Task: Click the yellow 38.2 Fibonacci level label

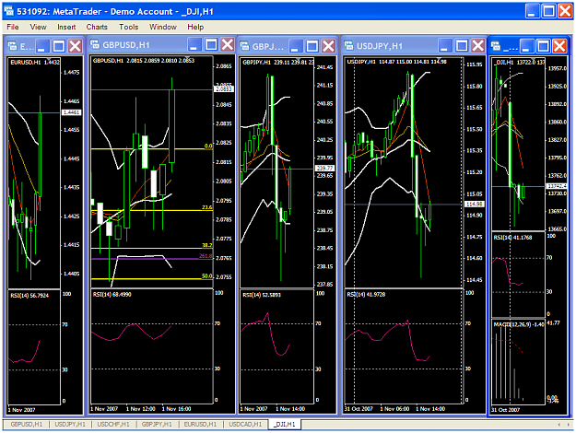Action: [207, 245]
